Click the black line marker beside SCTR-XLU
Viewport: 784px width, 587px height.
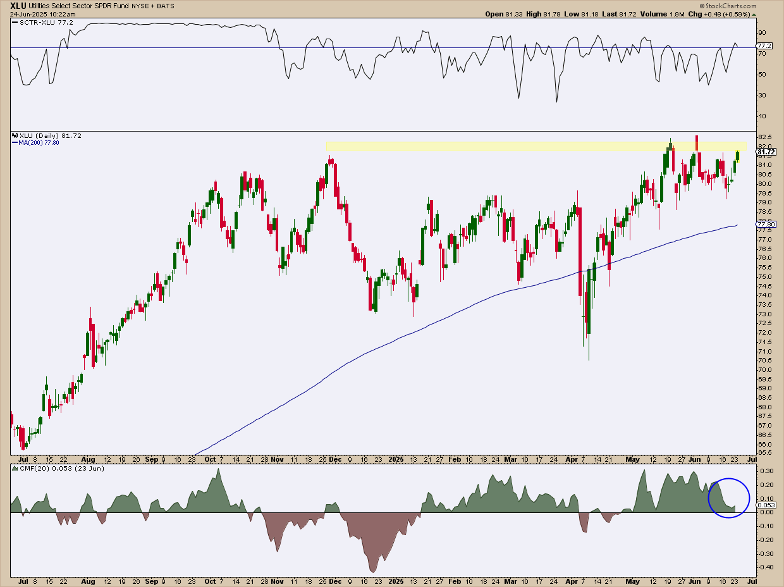15,23
